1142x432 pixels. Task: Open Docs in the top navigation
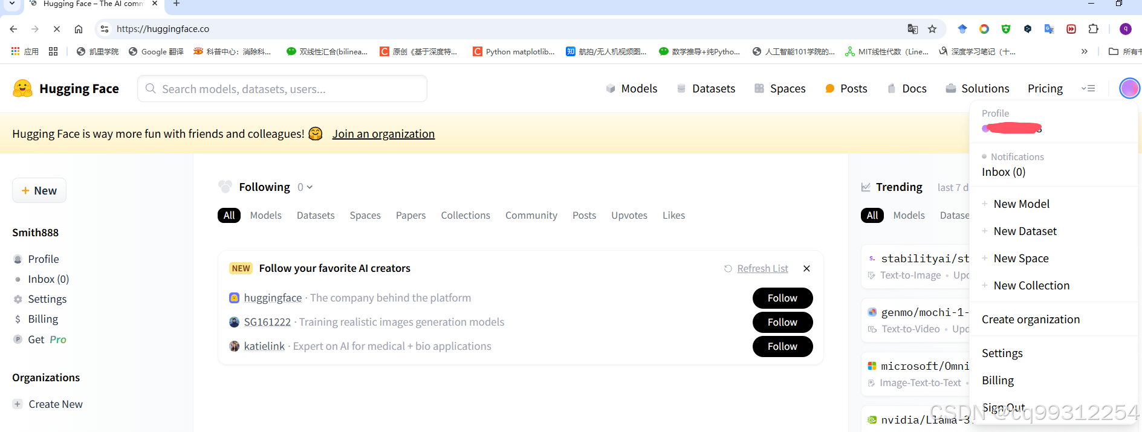pos(906,88)
